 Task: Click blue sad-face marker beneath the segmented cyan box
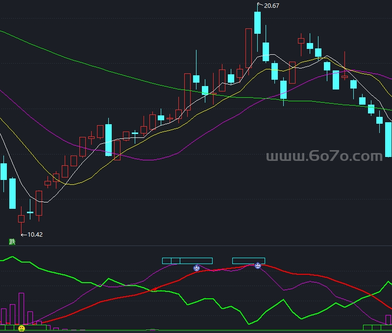point(197,268)
